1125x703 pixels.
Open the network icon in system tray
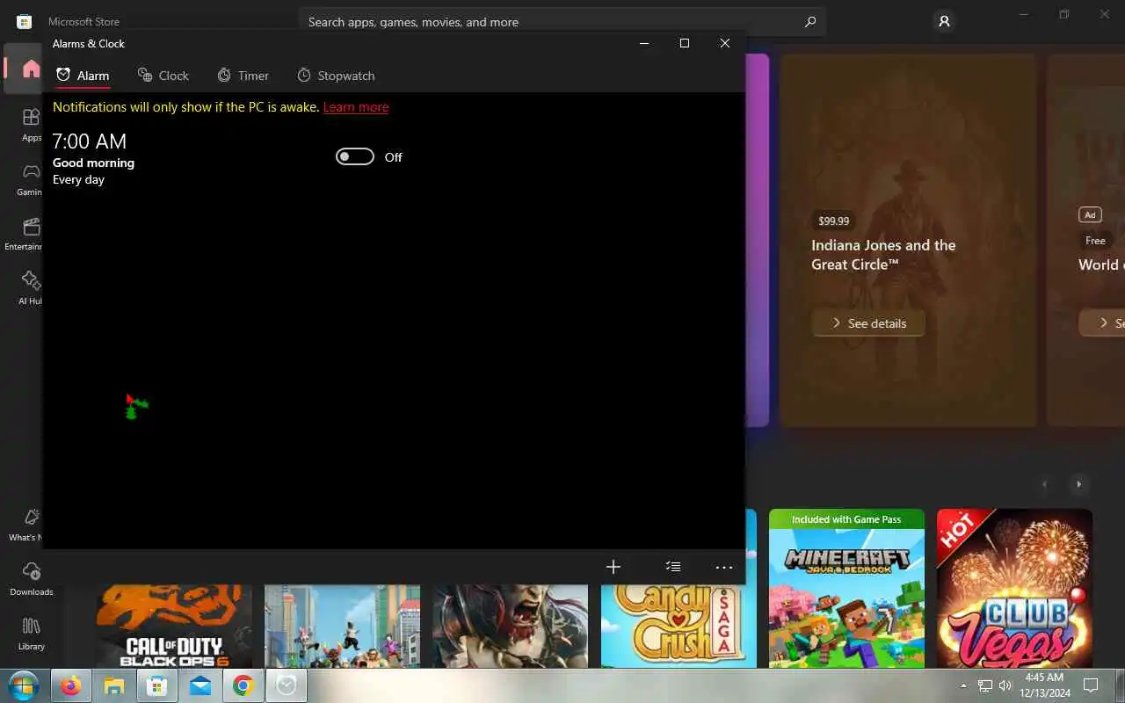coord(985,685)
